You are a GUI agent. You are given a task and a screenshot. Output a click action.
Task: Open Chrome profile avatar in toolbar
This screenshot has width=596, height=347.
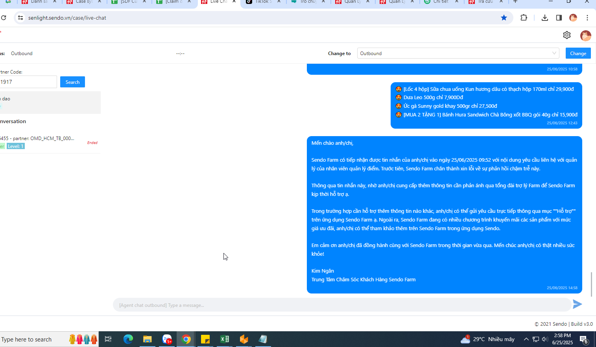(x=573, y=18)
